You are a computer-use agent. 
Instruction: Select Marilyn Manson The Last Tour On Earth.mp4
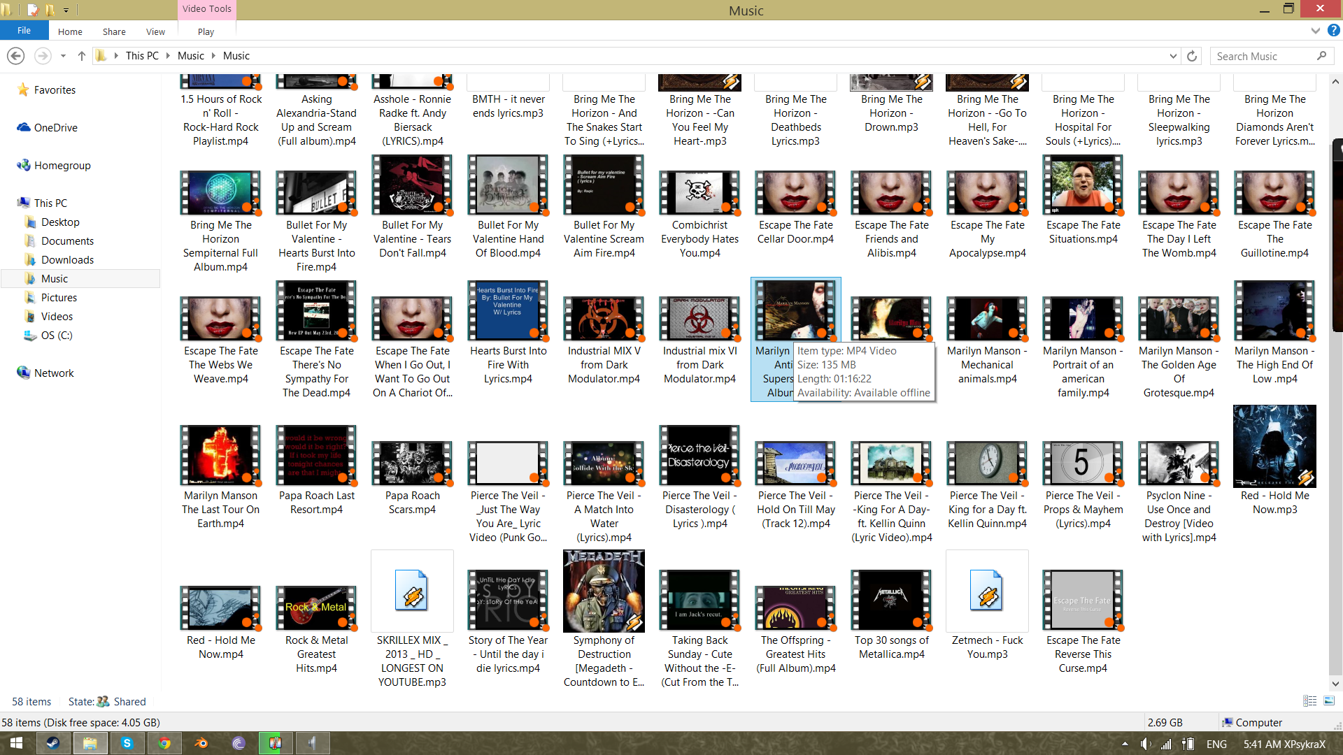tap(220, 478)
